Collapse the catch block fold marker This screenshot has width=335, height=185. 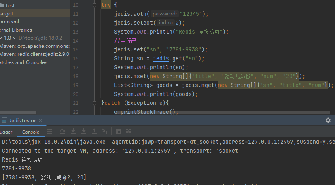point(94,103)
